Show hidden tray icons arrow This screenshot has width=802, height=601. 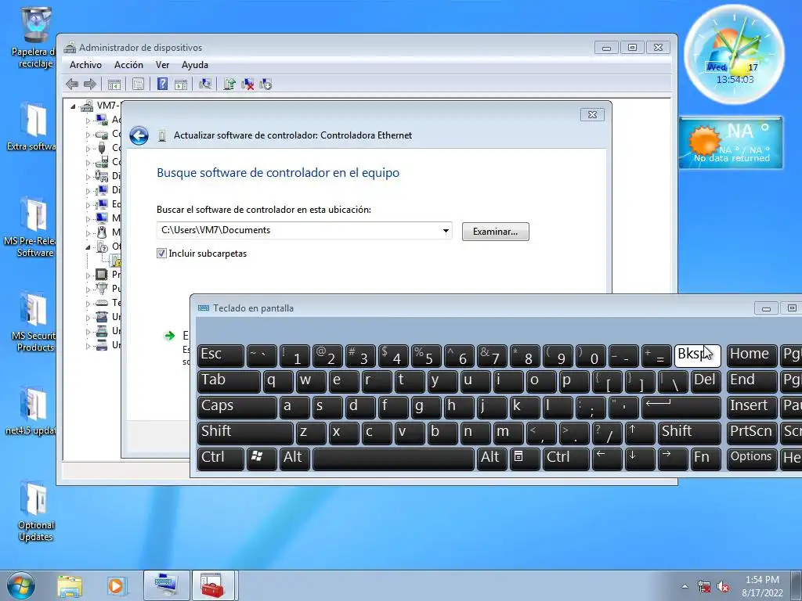685,587
